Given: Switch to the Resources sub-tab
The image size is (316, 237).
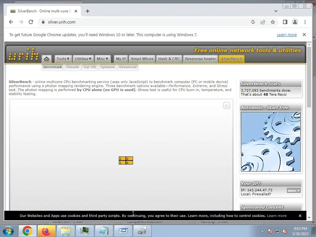Looking at the screenshot, I should click(128, 67).
